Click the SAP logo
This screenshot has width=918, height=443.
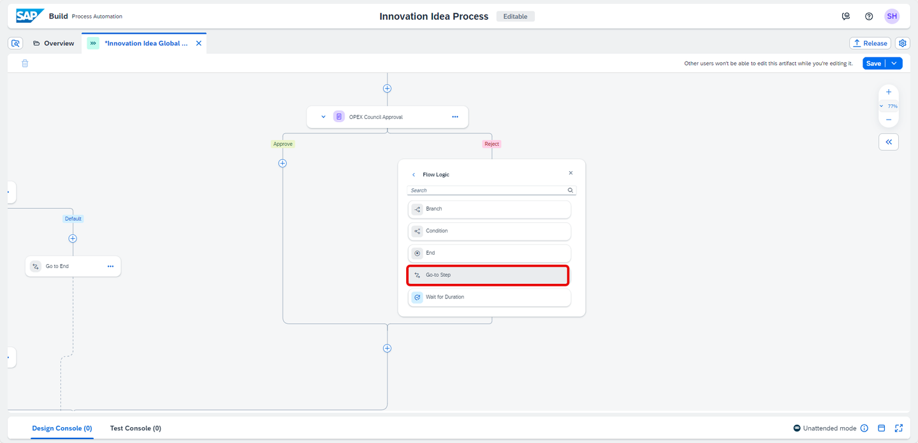pos(30,16)
